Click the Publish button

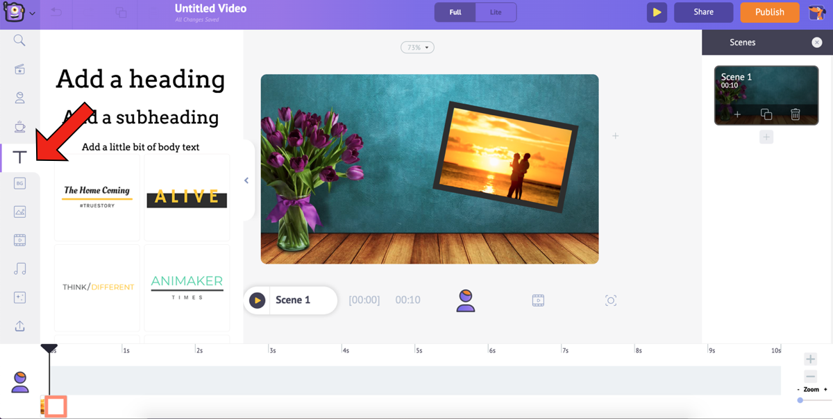[769, 12]
